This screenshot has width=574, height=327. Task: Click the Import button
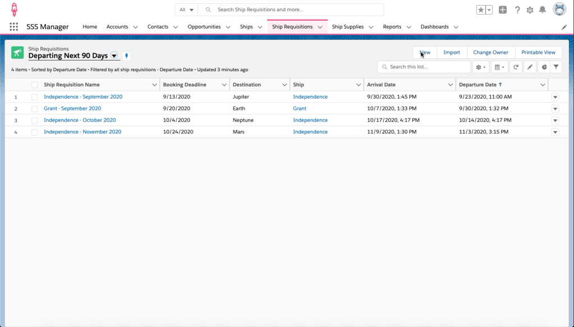pyautogui.click(x=451, y=52)
